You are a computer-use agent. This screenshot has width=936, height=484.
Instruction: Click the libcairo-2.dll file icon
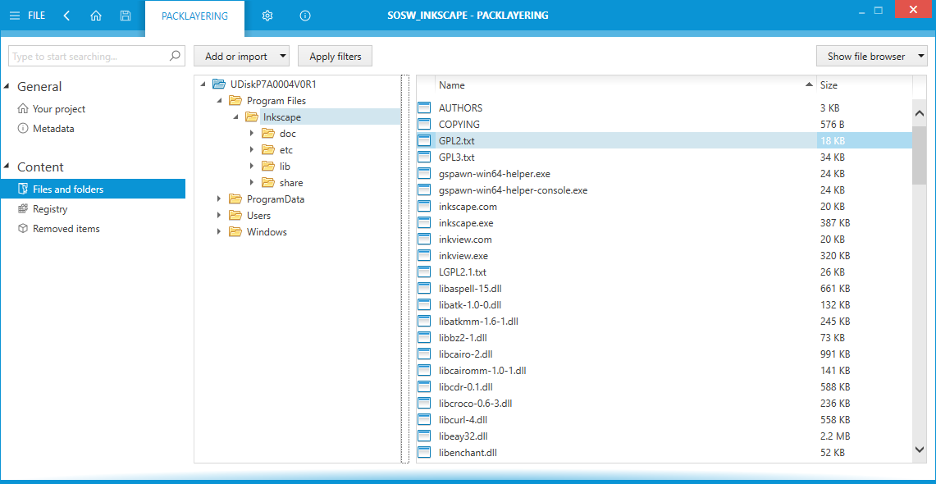coord(424,354)
